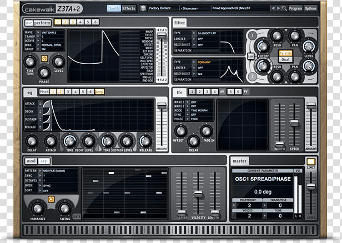
Task: Click the POLYPHONY value field
Action: (x=249, y=205)
